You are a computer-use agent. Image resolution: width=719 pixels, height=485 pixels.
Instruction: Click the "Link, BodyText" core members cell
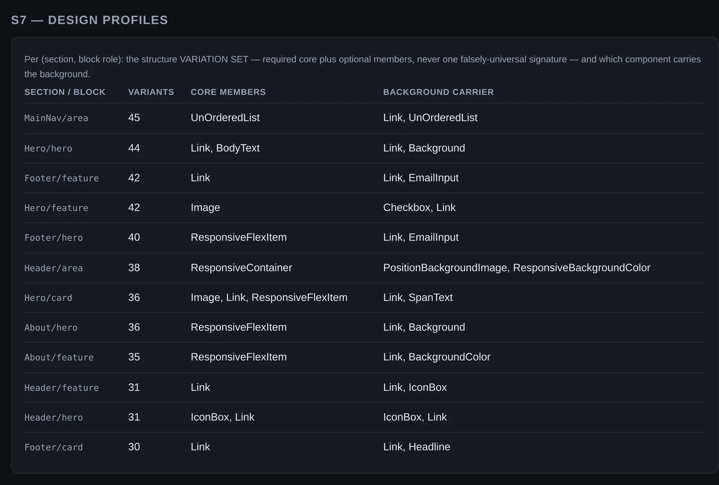pos(225,148)
